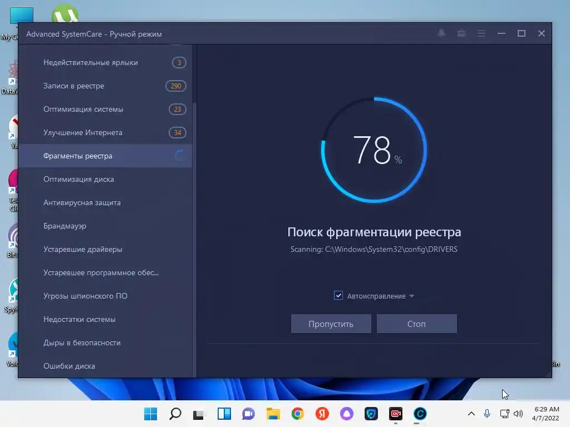Select Устаревшие драйверы item
This screenshot has width=570, height=427.
click(x=105, y=249)
